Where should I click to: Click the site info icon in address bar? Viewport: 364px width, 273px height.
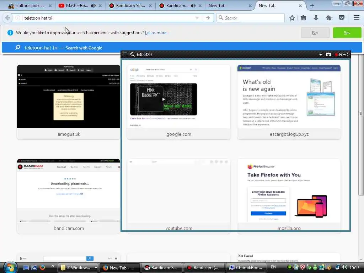click(x=18, y=18)
